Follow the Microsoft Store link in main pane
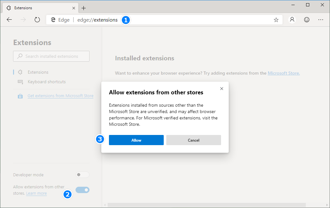The height and width of the screenshot is (208, 330). click(x=284, y=73)
